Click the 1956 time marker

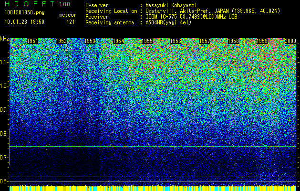(176, 41)
